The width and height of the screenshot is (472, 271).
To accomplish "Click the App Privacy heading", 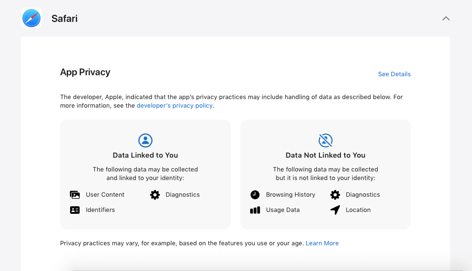I will [85, 72].
